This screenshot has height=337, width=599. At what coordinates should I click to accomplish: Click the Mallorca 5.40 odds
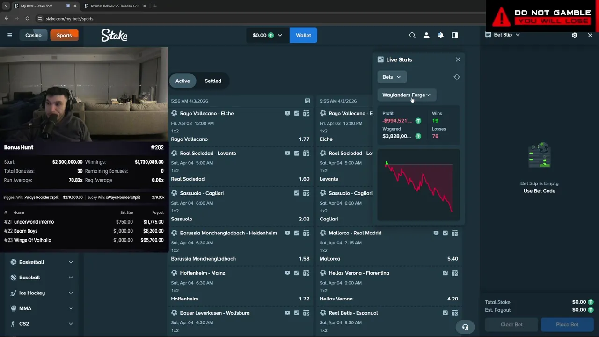pyautogui.click(x=453, y=259)
